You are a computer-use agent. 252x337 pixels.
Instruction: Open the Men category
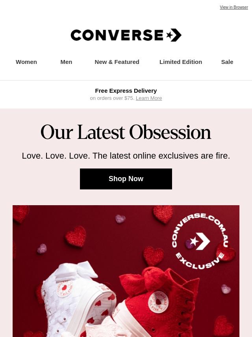pyautogui.click(x=66, y=62)
